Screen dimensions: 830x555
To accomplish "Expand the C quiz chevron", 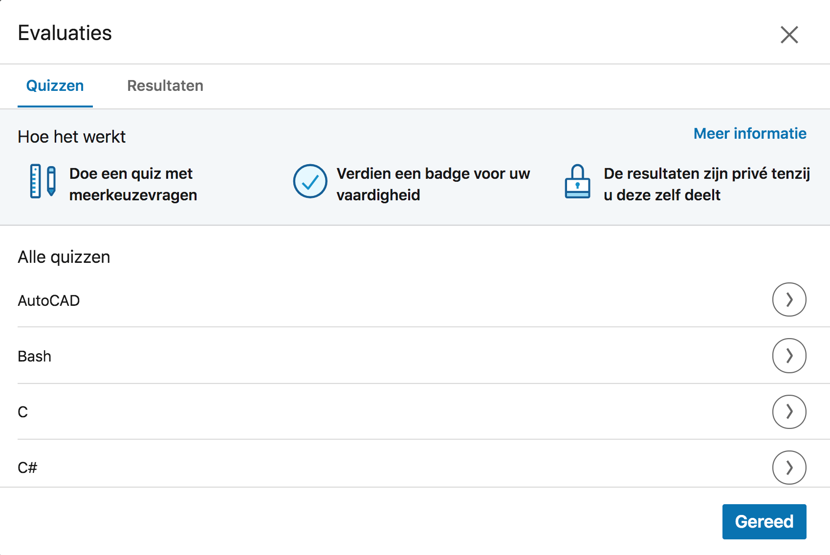I will (789, 412).
